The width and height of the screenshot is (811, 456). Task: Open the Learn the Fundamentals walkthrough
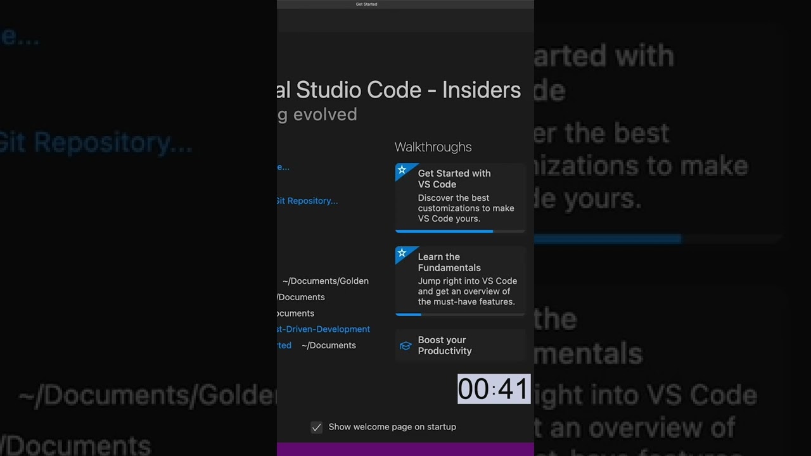(x=460, y=281)
